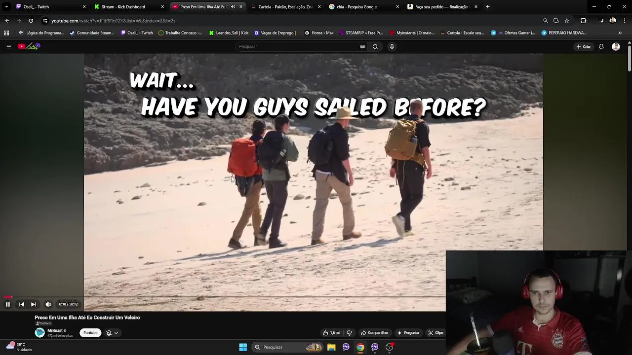Open the 'Comunidade Steam...' bookmark
The image size is (632, 355).
click(x=92, y=33)
